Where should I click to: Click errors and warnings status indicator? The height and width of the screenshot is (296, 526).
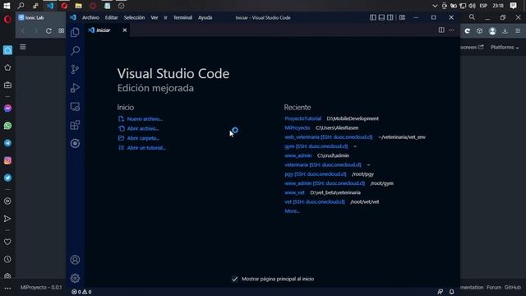[x=81, y=292]
